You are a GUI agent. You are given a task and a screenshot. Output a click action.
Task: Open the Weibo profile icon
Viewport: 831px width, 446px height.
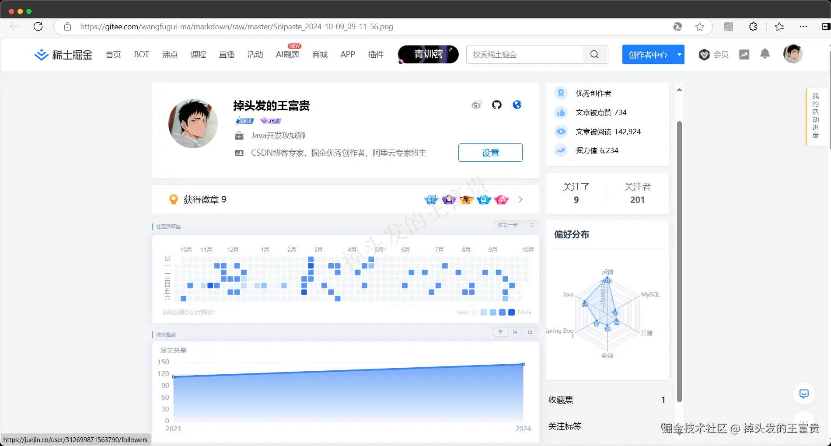[476, 105]
